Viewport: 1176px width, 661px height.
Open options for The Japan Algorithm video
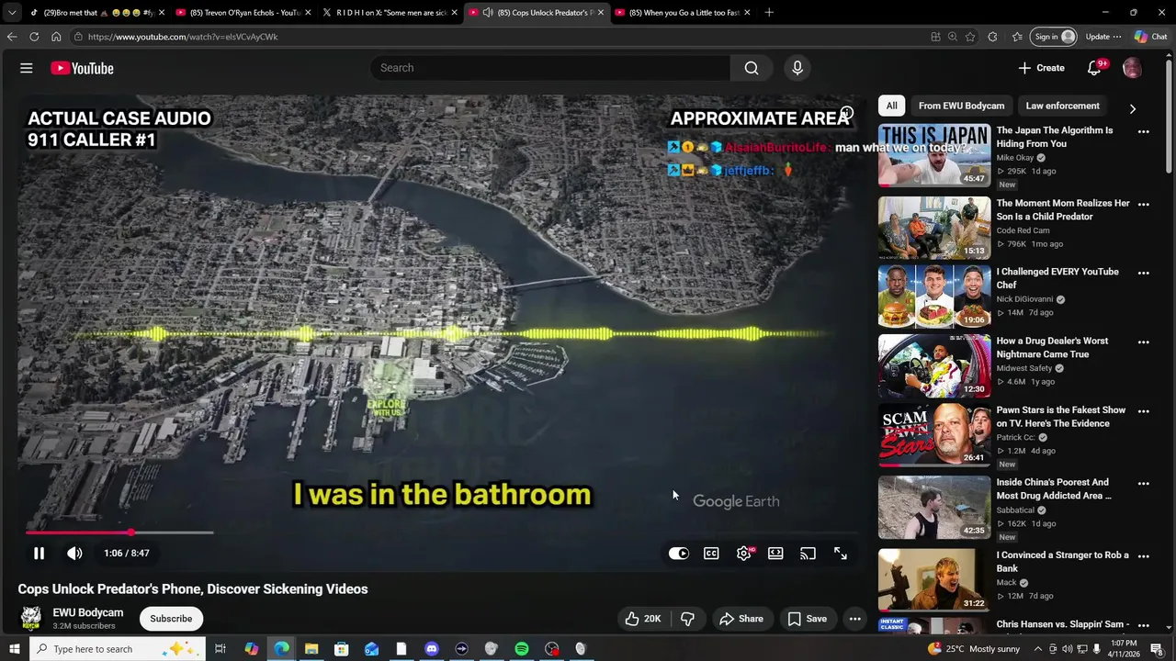pos(1144,131)
